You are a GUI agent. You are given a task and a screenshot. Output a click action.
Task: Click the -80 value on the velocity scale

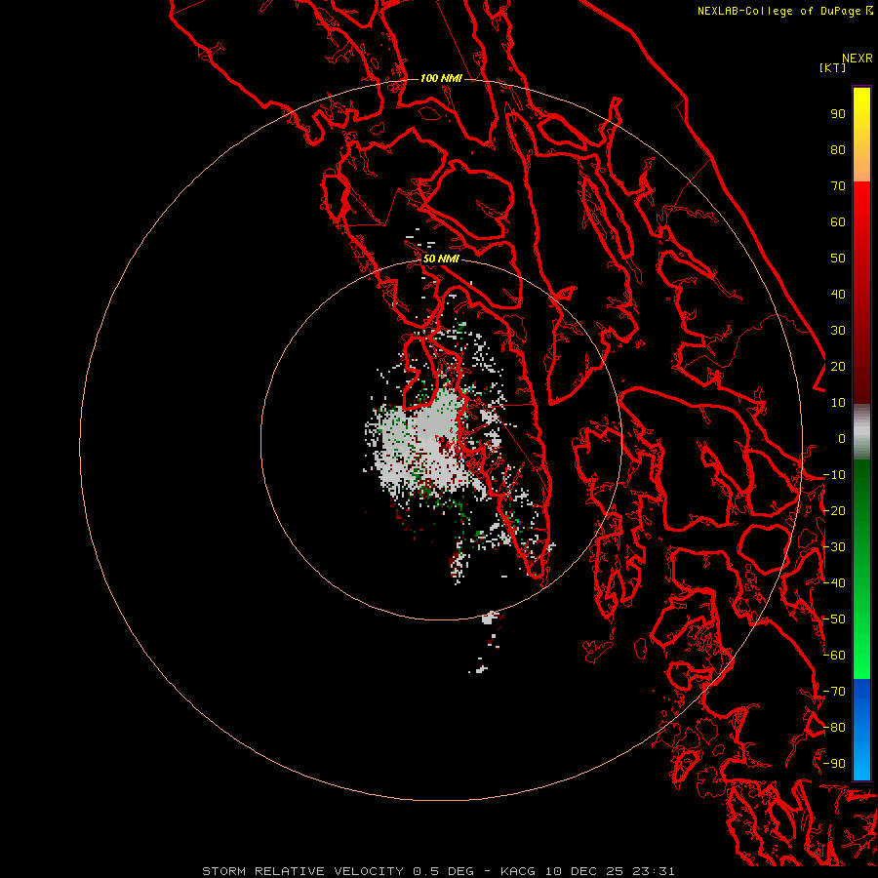tap(834, 728)
